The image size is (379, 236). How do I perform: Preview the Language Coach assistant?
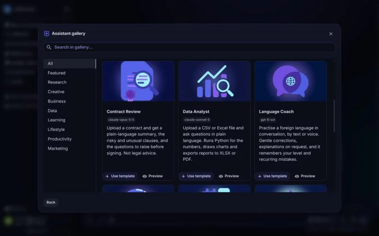(x=305, y=176)
